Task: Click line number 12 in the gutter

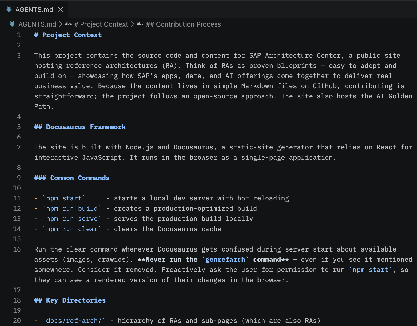Action: [x=17, y=208]
